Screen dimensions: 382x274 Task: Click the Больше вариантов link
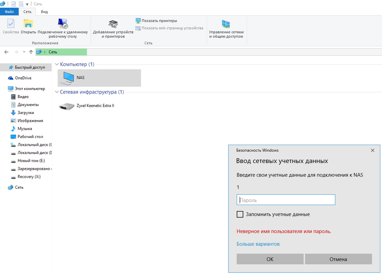(258, 244)
